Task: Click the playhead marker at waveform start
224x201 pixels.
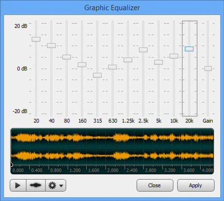Action: pos(12,165)
